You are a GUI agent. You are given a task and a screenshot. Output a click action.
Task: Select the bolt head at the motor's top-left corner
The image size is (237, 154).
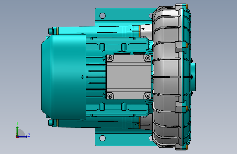click(50, 31)
